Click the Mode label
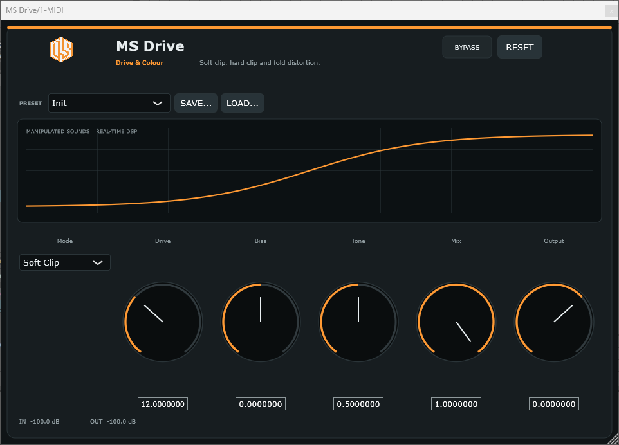The width and height of the screenshot is (619, 445). (x=65, y=241)
